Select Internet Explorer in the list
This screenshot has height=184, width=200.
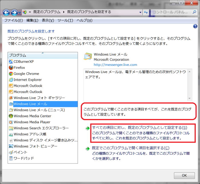[28, 80]
